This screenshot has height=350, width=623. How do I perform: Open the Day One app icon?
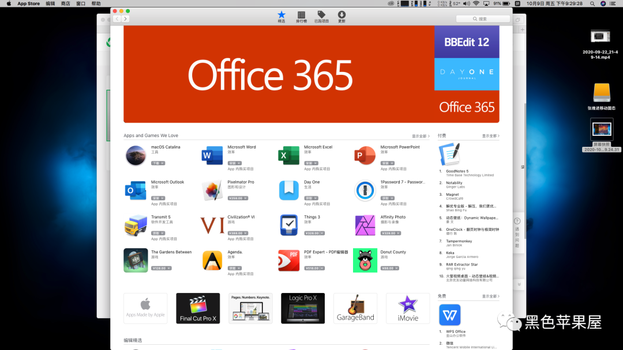tap(288, 191)
